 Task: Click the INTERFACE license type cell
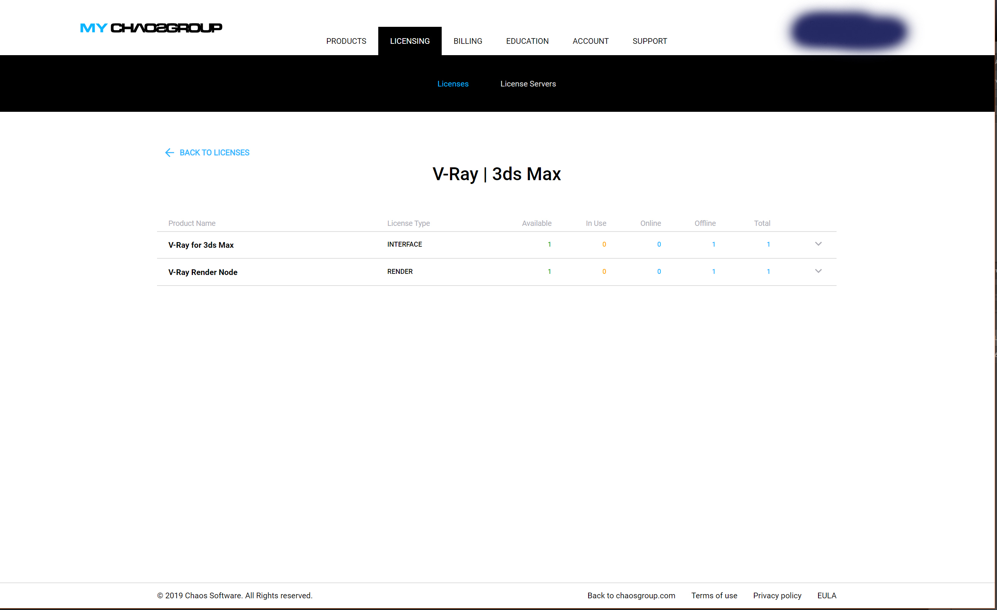(404, 244)
